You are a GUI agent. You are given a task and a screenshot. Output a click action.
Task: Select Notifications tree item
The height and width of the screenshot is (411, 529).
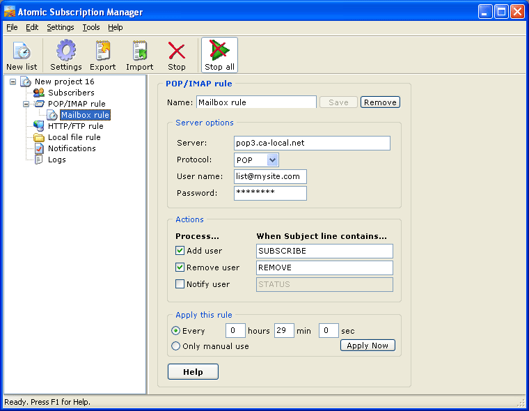coord(72,148)
